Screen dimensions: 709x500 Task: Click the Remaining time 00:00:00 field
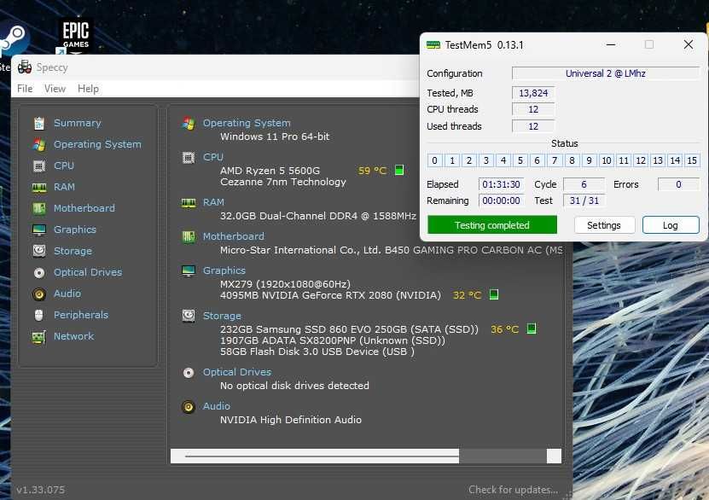501,201
